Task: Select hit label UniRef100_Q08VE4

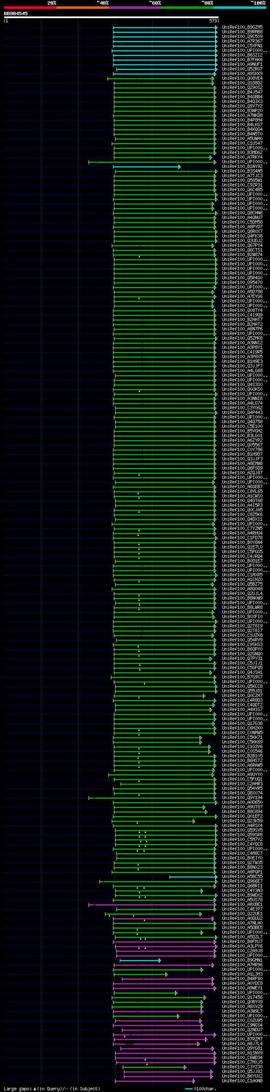Action: point(242,78)
